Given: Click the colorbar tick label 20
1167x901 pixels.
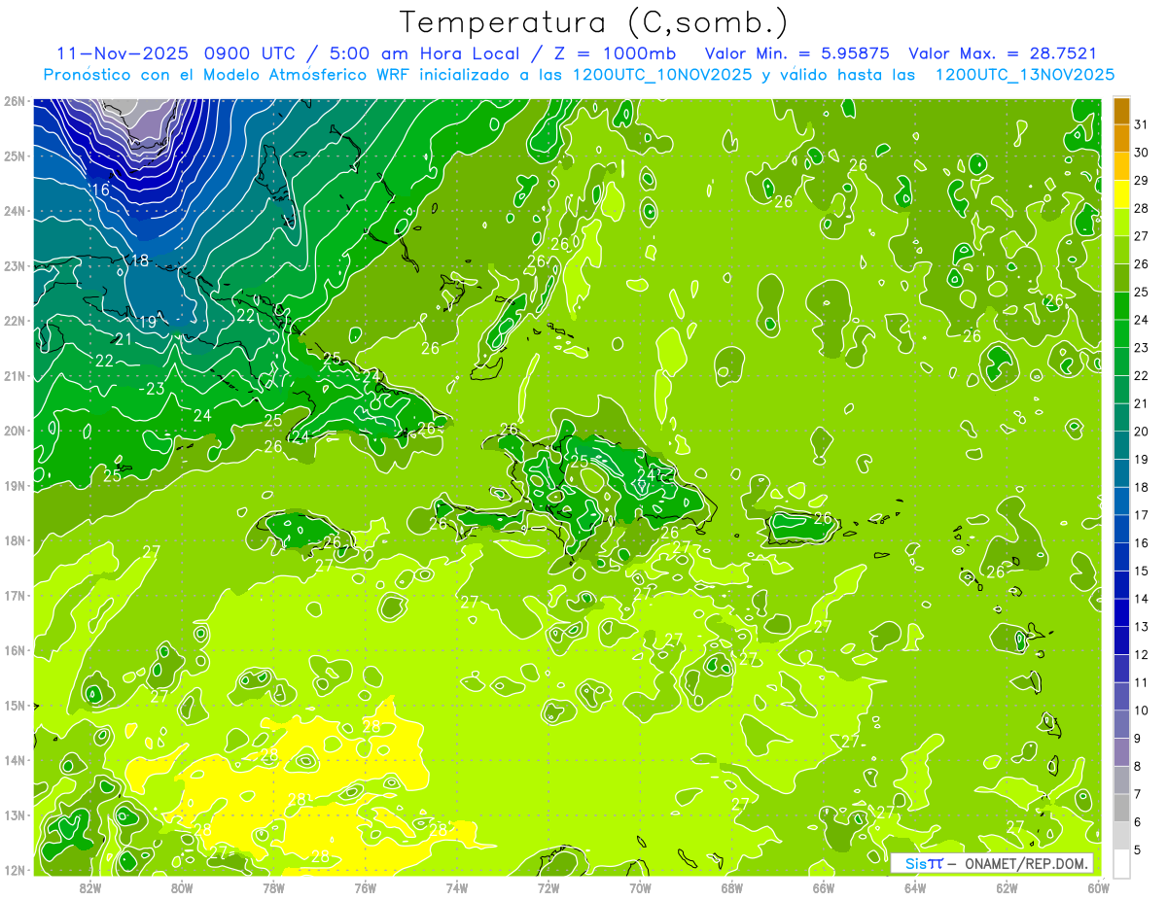Looking at the screenshot, I should point(1142,432).
